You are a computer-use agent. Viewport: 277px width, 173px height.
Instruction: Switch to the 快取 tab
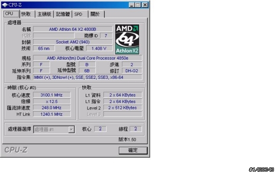point(27,14)
